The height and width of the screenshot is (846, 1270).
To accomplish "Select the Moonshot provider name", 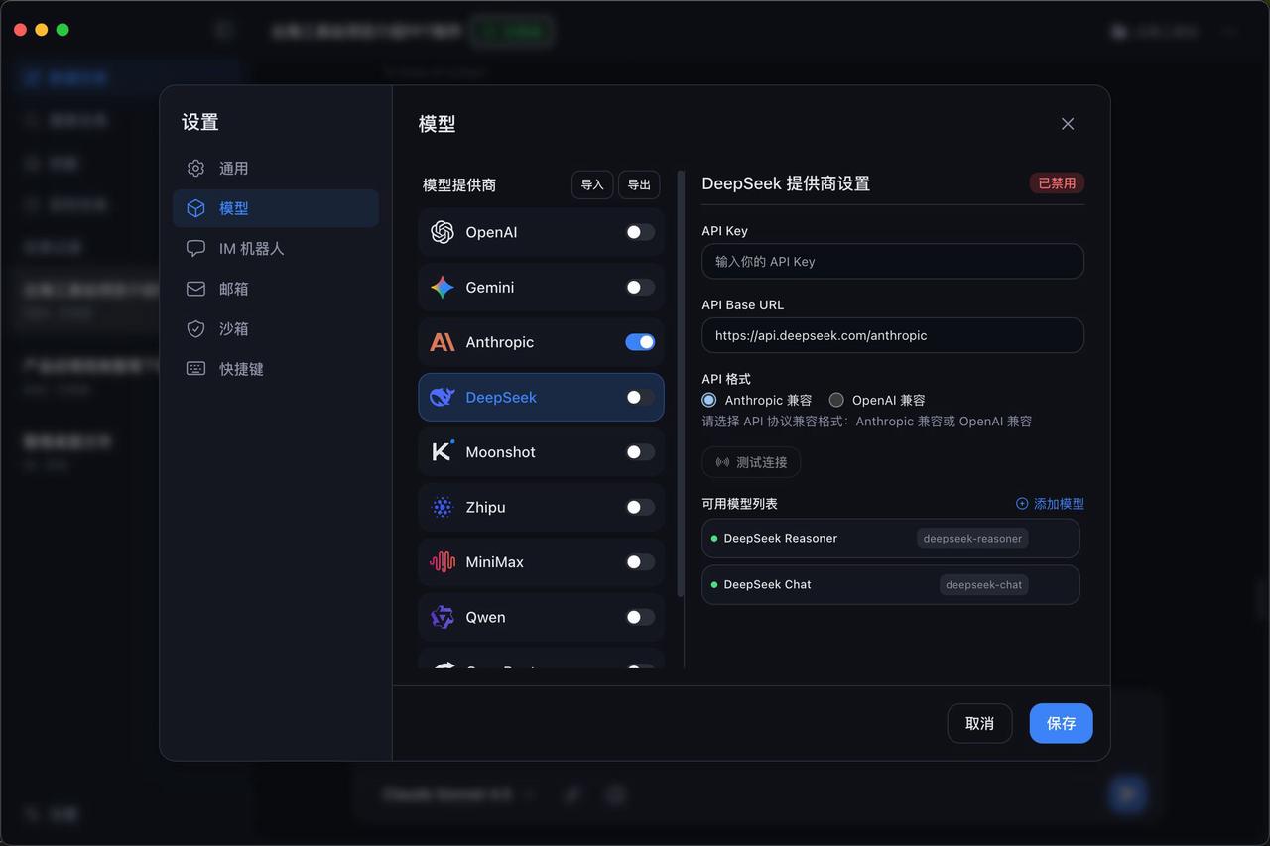I will (x=500, y=452).
